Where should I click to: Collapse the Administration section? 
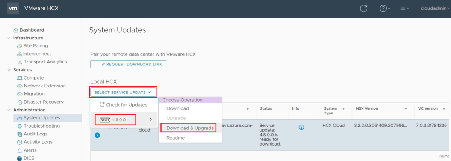(x=9, y=110)
